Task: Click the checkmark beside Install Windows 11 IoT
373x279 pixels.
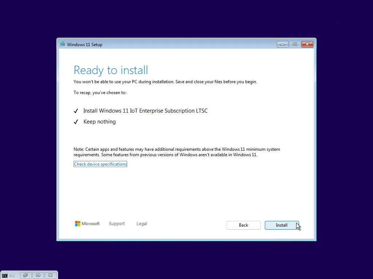Action: click(x=76, y=111)
